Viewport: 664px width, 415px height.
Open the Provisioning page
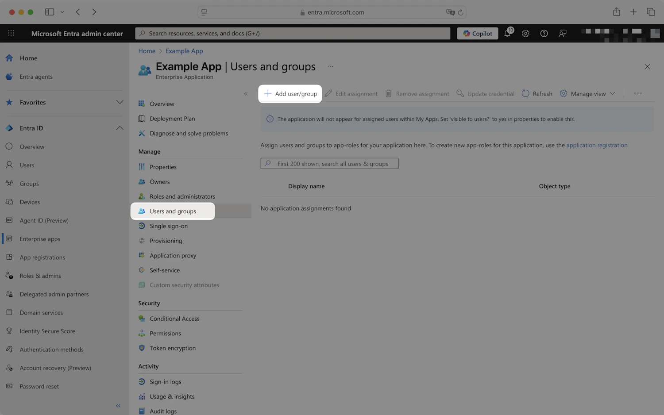tap(166, 241)
